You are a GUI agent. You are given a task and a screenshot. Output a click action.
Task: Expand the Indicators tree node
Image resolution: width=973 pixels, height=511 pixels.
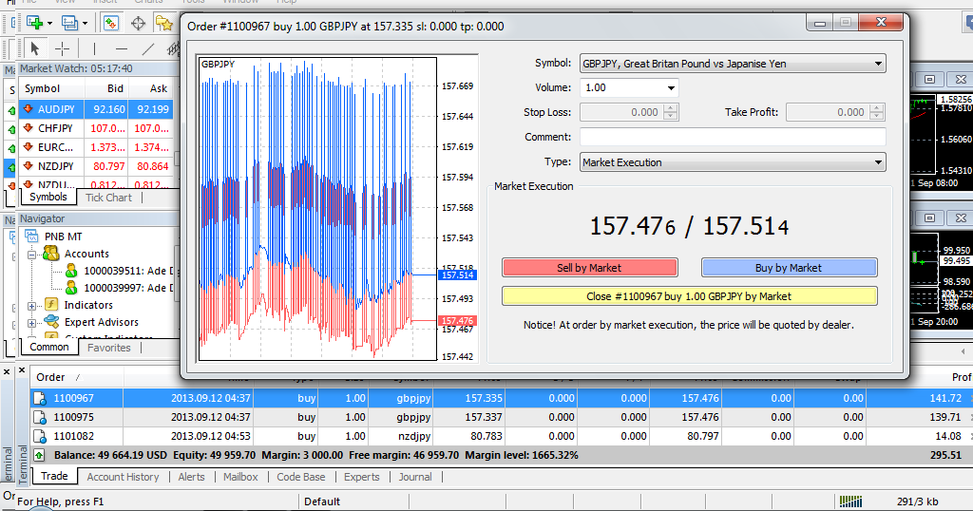(31, 306)
